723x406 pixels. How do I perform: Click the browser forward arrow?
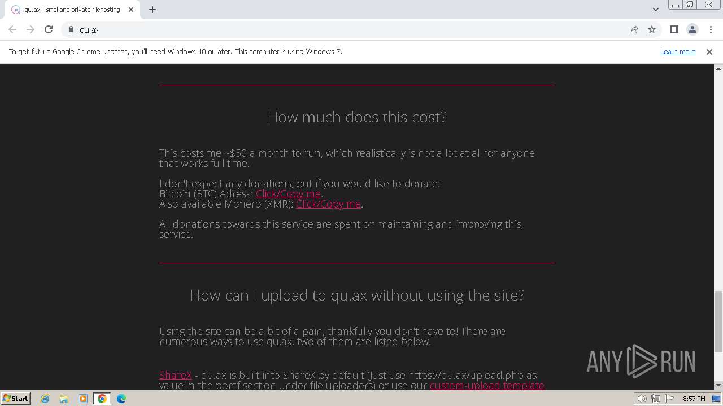[31, 29]
